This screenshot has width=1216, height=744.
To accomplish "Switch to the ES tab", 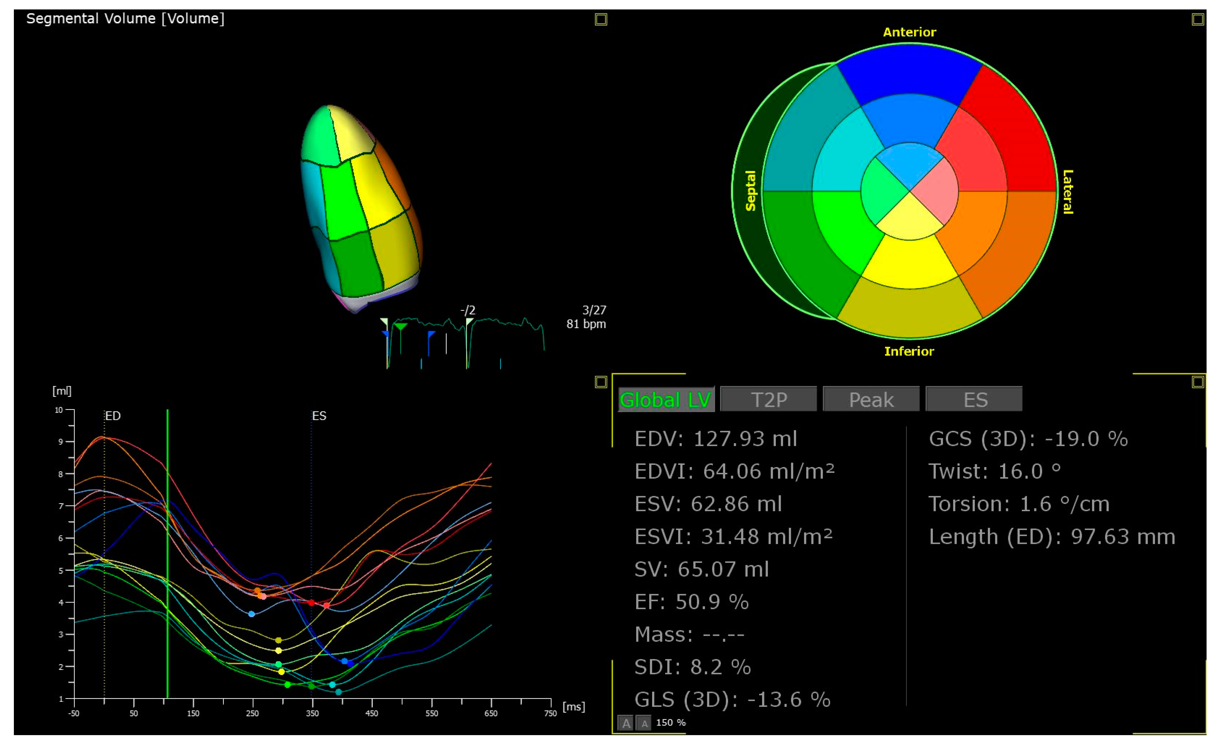I will (974, 399).
